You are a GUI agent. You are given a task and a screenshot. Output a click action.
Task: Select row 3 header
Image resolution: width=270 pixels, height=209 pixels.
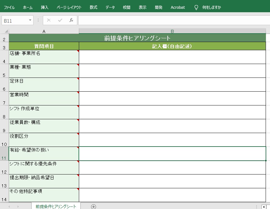(x=4, y=46)
